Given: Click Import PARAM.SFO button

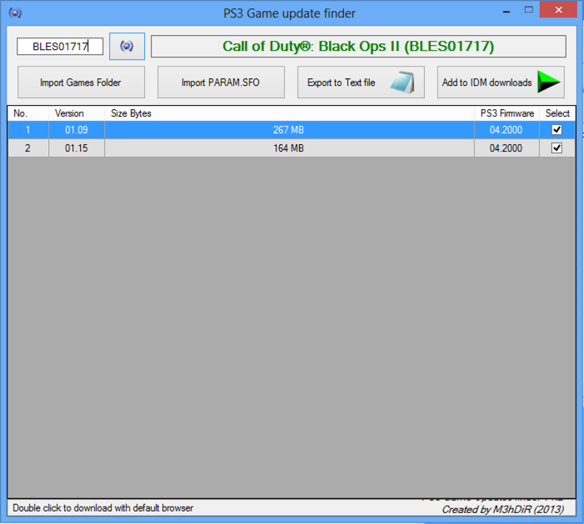Looking at the screenshot, I should point(221,82).
